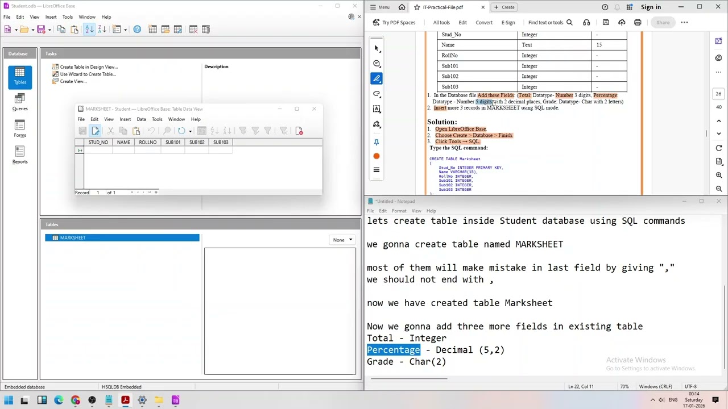Viewport: 728px width, 409px height.
Task: Click the Copy icon in the Base toolbar
Action: click(x=61, y=30)
